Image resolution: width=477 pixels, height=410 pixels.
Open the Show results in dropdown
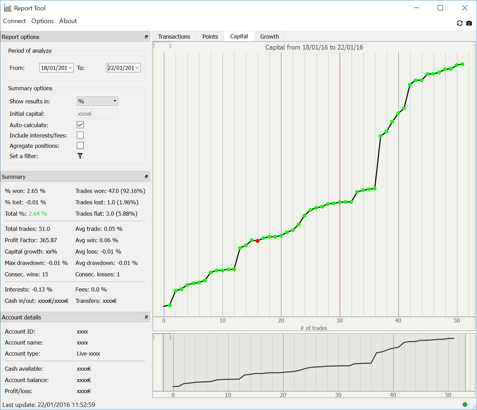(97, 101)
